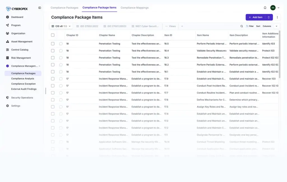Check the row for item 18.1
The height and width of the screenshot is (182, 287).
[x=53, y=72]
